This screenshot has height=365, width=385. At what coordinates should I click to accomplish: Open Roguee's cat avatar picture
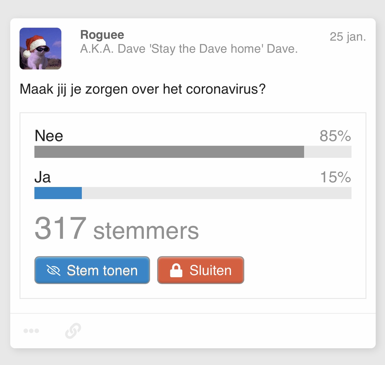[40, 48]
